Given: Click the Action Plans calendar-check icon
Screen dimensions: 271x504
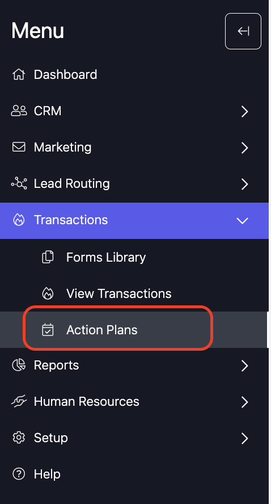Looking at the screenshot, I should (48, 330).
